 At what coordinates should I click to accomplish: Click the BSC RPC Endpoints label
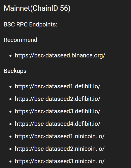click(30, 24)
